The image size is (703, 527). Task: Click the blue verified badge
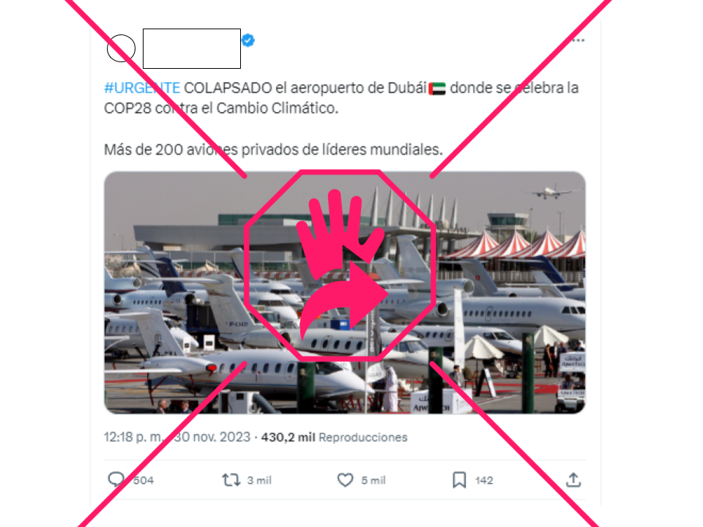(x=248, y=40)
